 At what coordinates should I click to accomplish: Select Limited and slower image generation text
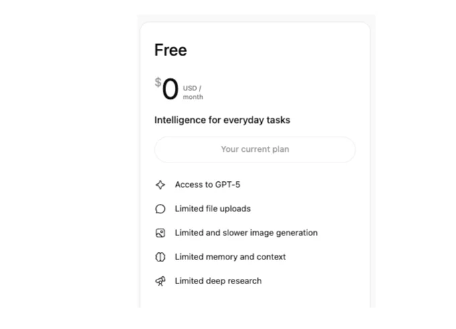(x=246, y=233)
